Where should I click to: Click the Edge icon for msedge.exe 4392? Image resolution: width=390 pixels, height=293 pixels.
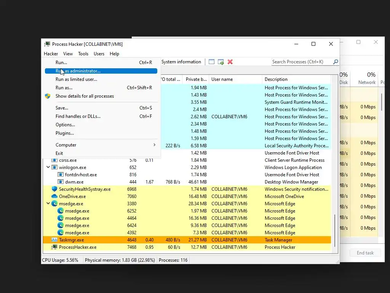click(x=61, y=232)
